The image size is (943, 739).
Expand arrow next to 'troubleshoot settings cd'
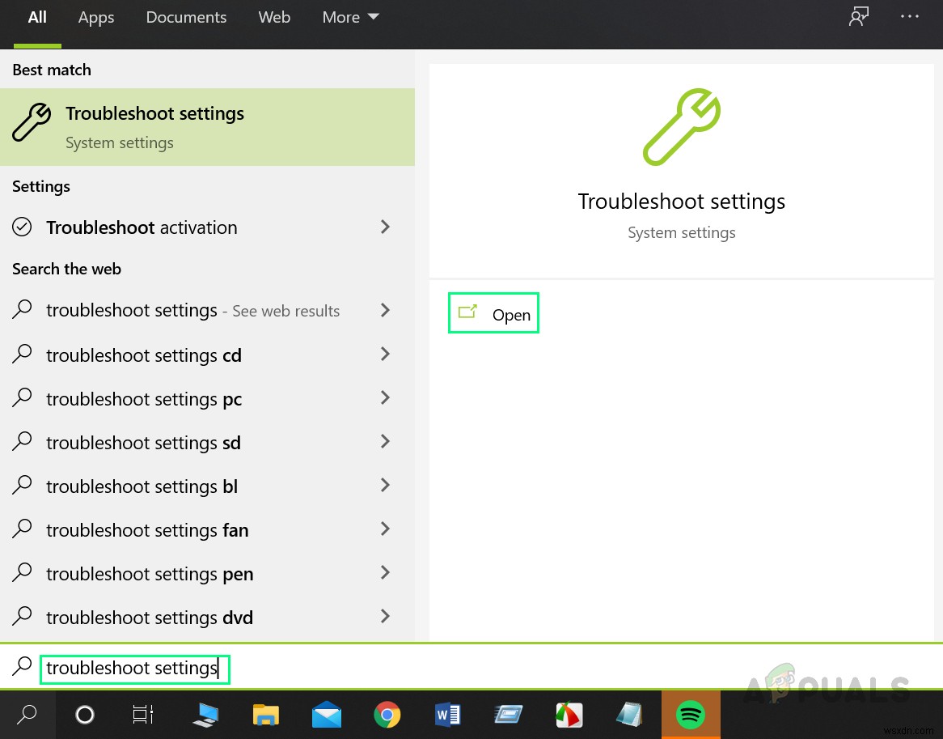pyautogui.click(x=386, y=354)
